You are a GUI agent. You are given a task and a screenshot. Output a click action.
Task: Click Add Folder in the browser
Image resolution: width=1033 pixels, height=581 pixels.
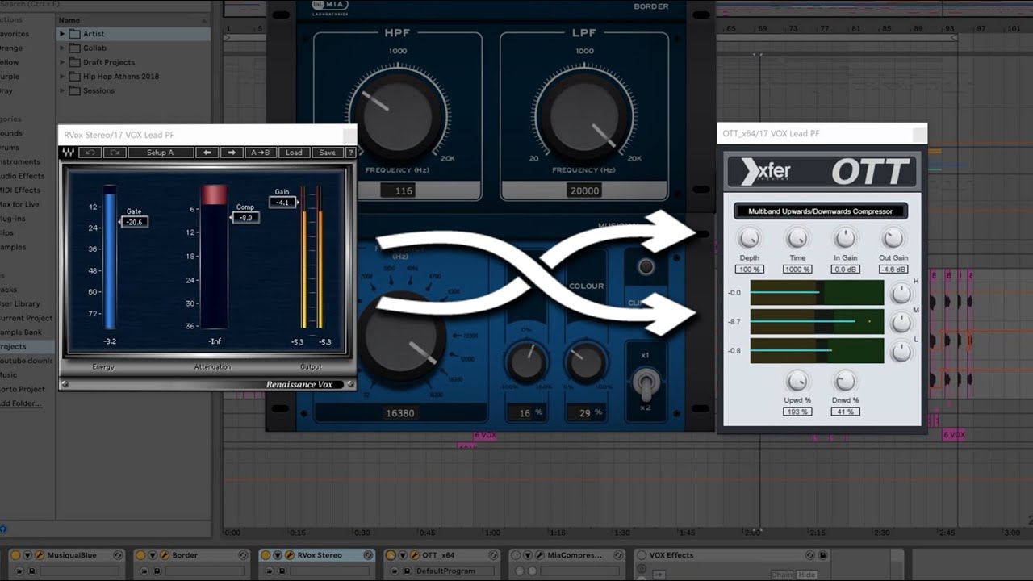click(x=20, y=403)
